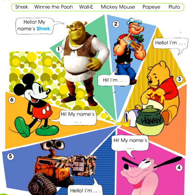Click the spinach can held by the sailor
The height and width of the screenshot is (195, 190).
(x=137, y=42)
